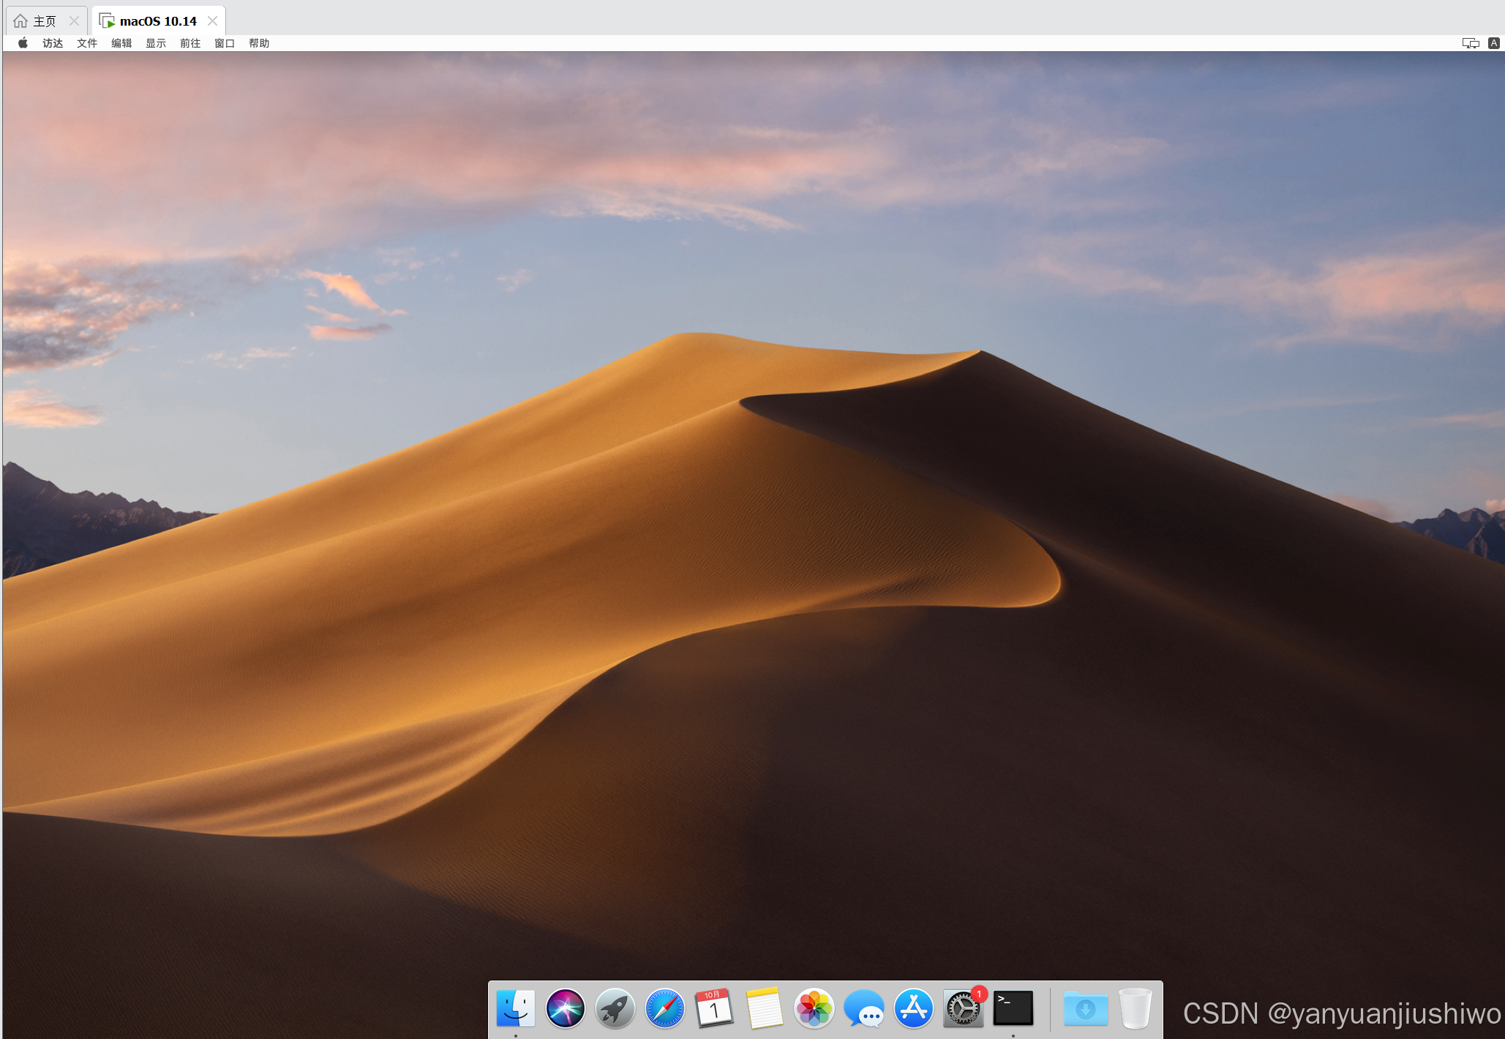The height and width of the screenshot is (1039, 1505).
Task: Click the home icon on 主页 tab
Action: pyautogui.click(x=20, y=20)
